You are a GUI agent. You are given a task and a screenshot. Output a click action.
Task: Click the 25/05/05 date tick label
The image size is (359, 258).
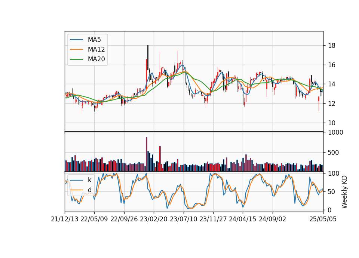323,219
